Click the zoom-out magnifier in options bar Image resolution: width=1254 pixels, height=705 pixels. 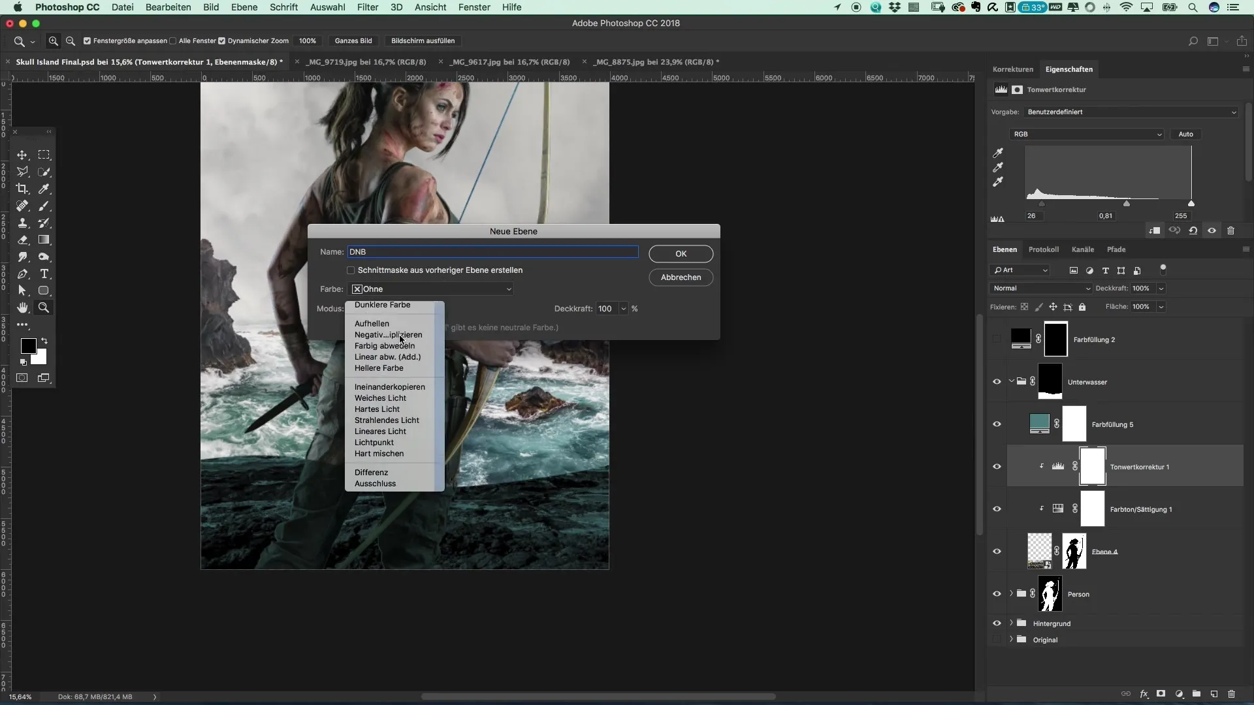coord(71,40)
